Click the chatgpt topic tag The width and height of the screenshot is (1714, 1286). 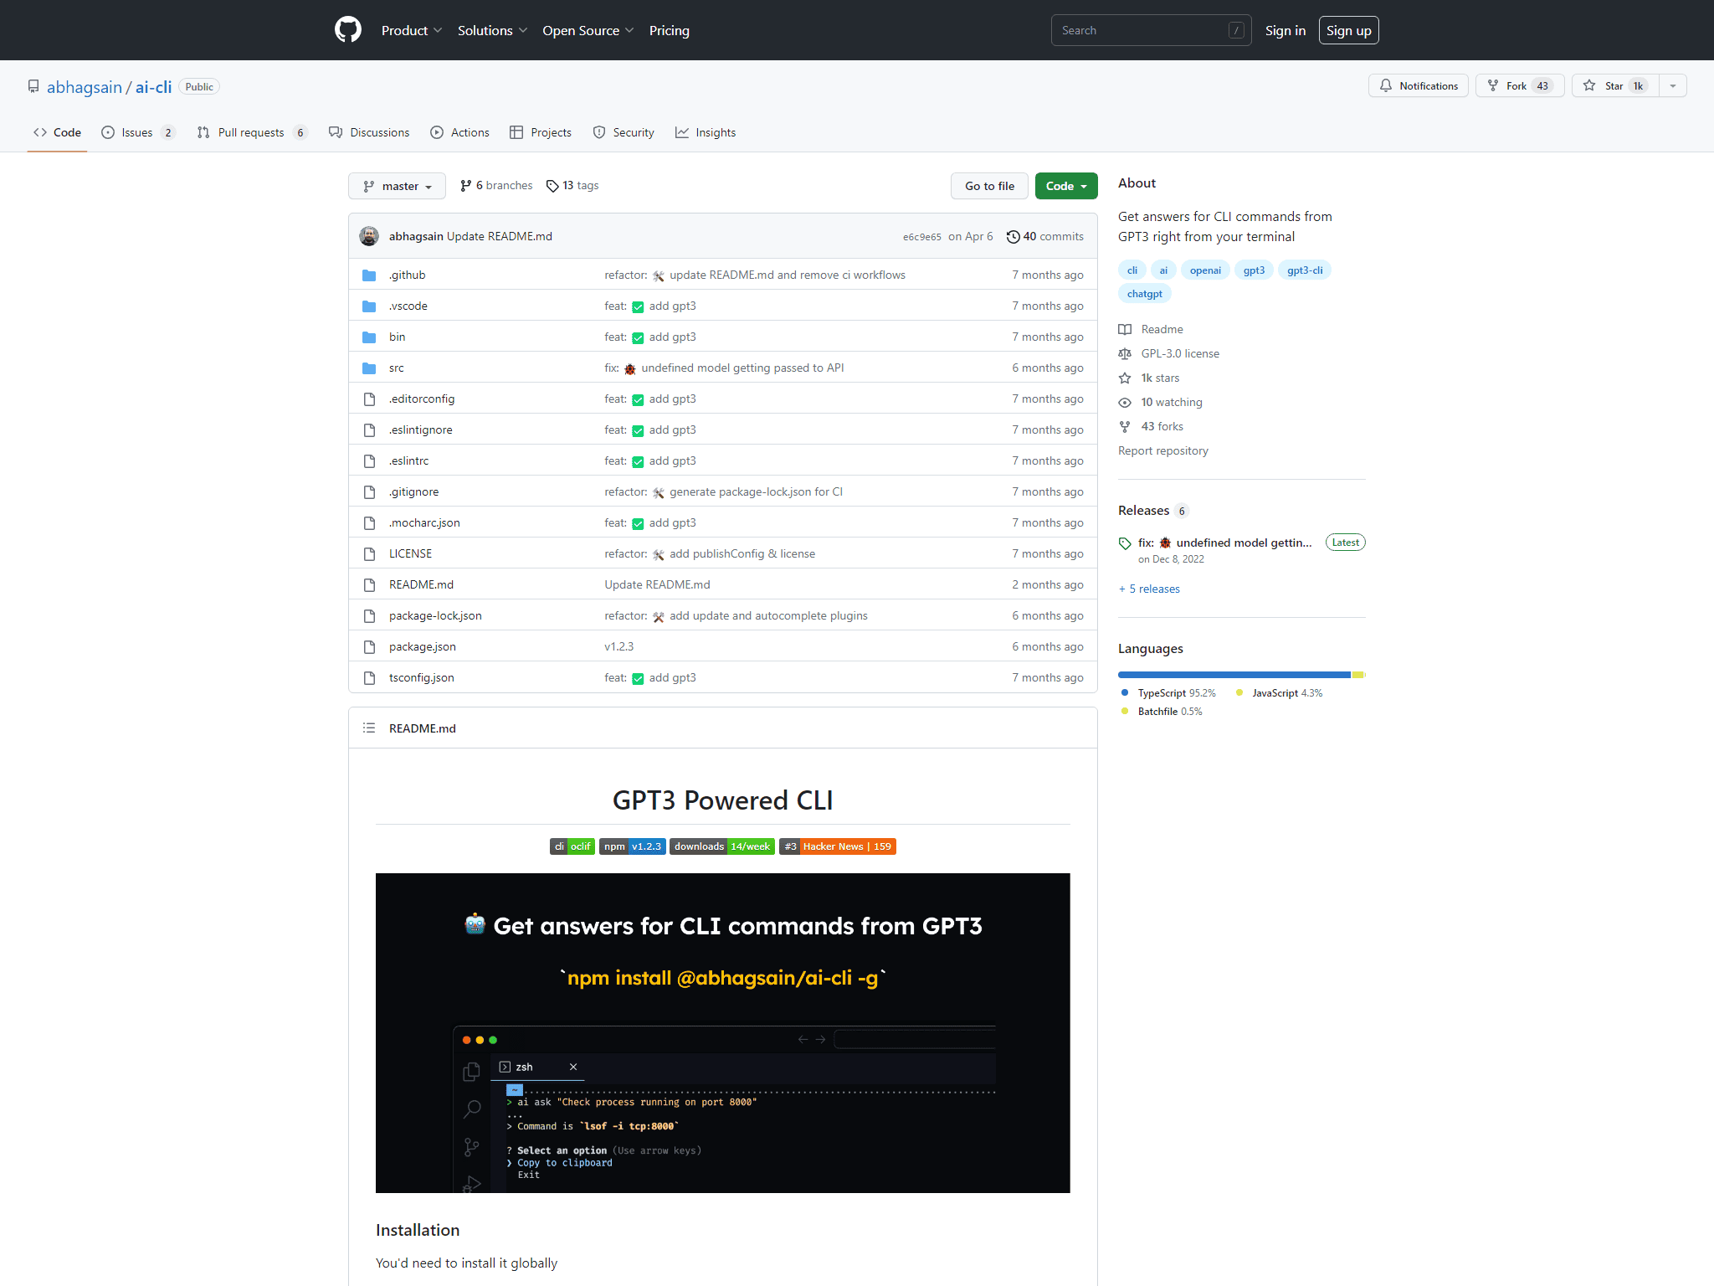[1144, 293]
